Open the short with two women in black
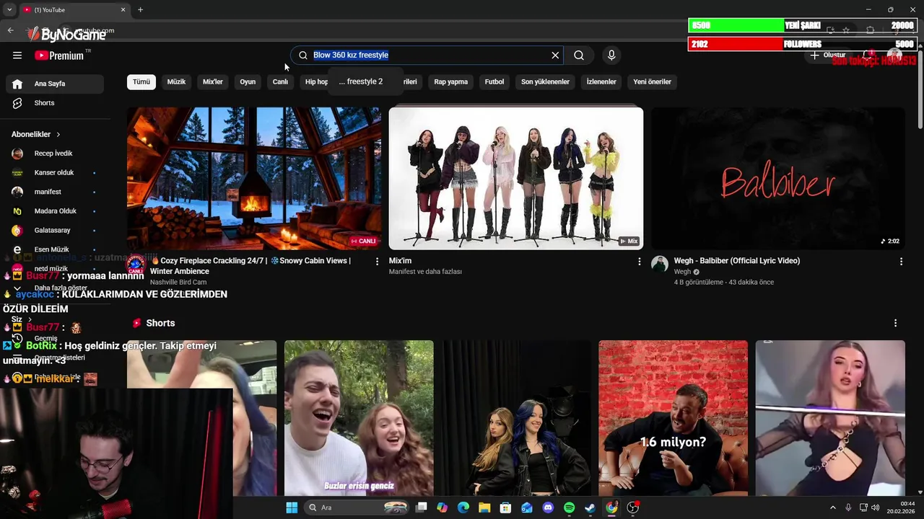 (516, 418)
